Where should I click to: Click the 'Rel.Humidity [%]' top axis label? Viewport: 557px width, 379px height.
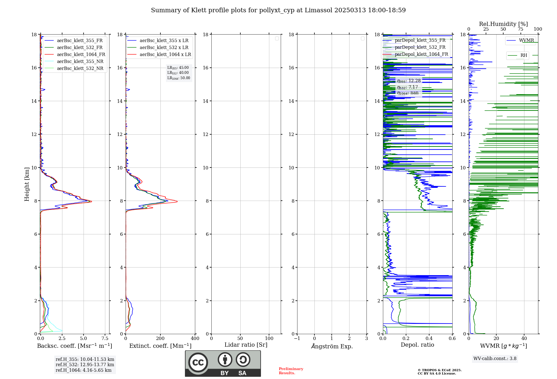[503, 24]
